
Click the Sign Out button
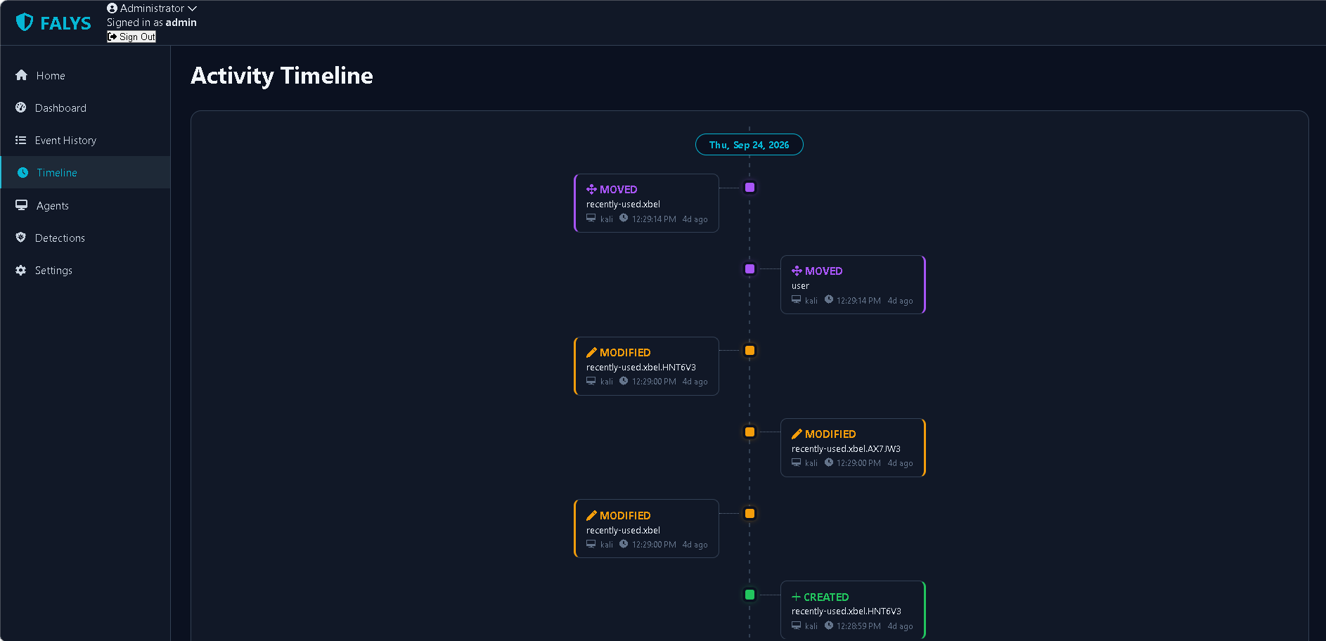[x=131, y=37]
